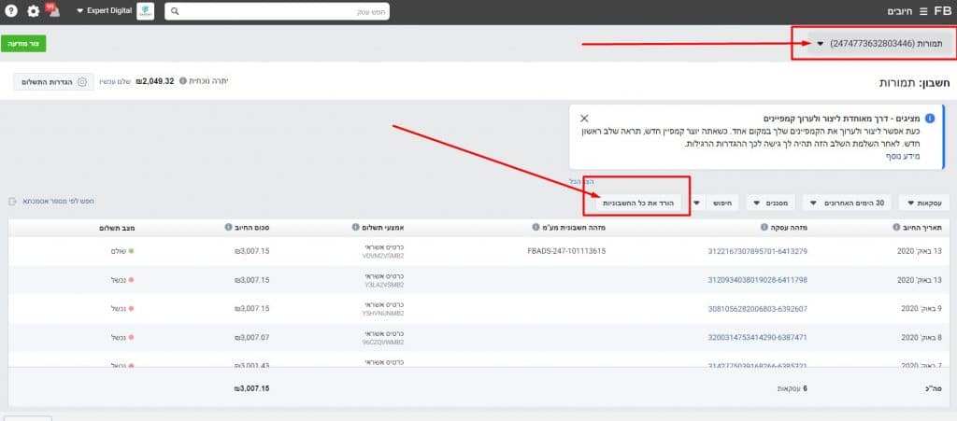Click the 'שלם עכשיו' pay now link

click(x=115, y=81)
